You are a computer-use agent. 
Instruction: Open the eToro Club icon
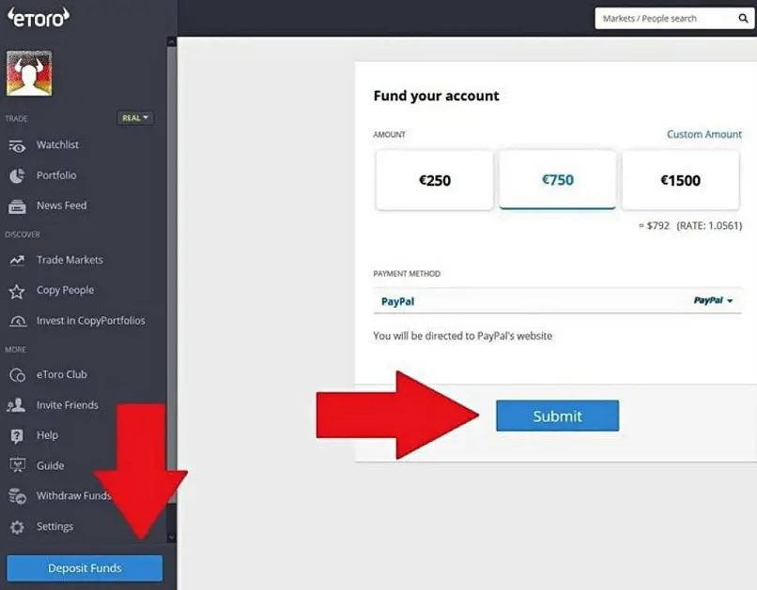[x=18, y=375]
